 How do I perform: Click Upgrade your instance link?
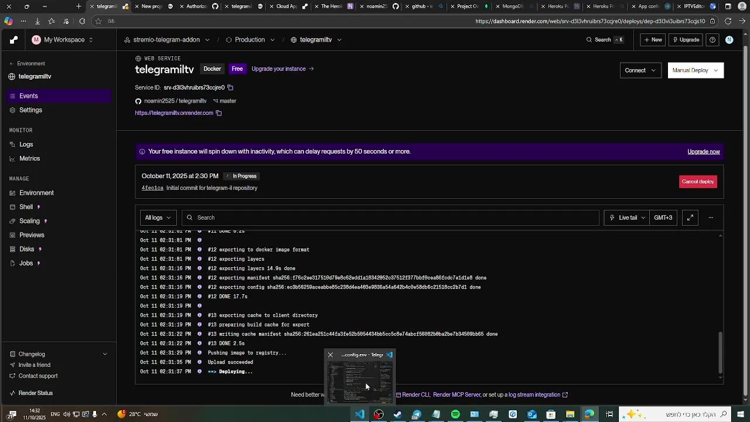283,69
